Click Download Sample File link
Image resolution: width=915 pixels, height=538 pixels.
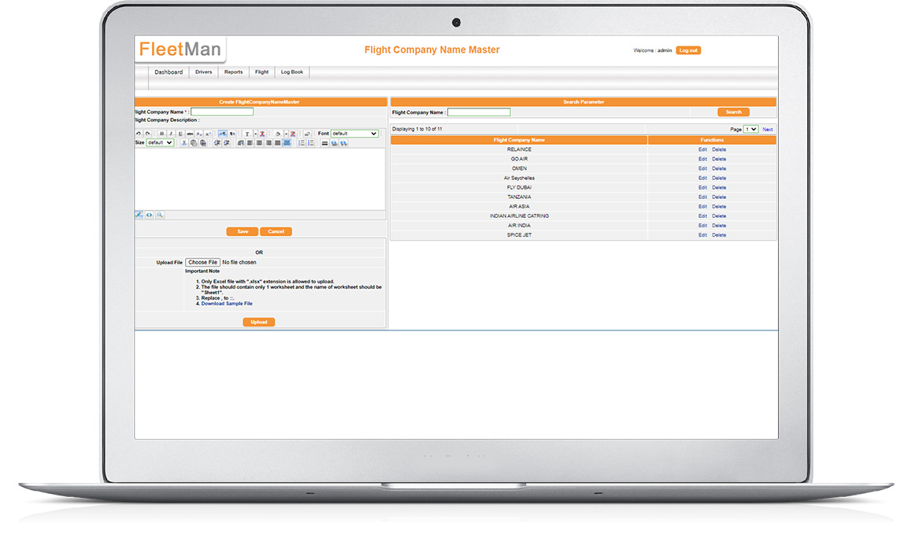point(227,304)
